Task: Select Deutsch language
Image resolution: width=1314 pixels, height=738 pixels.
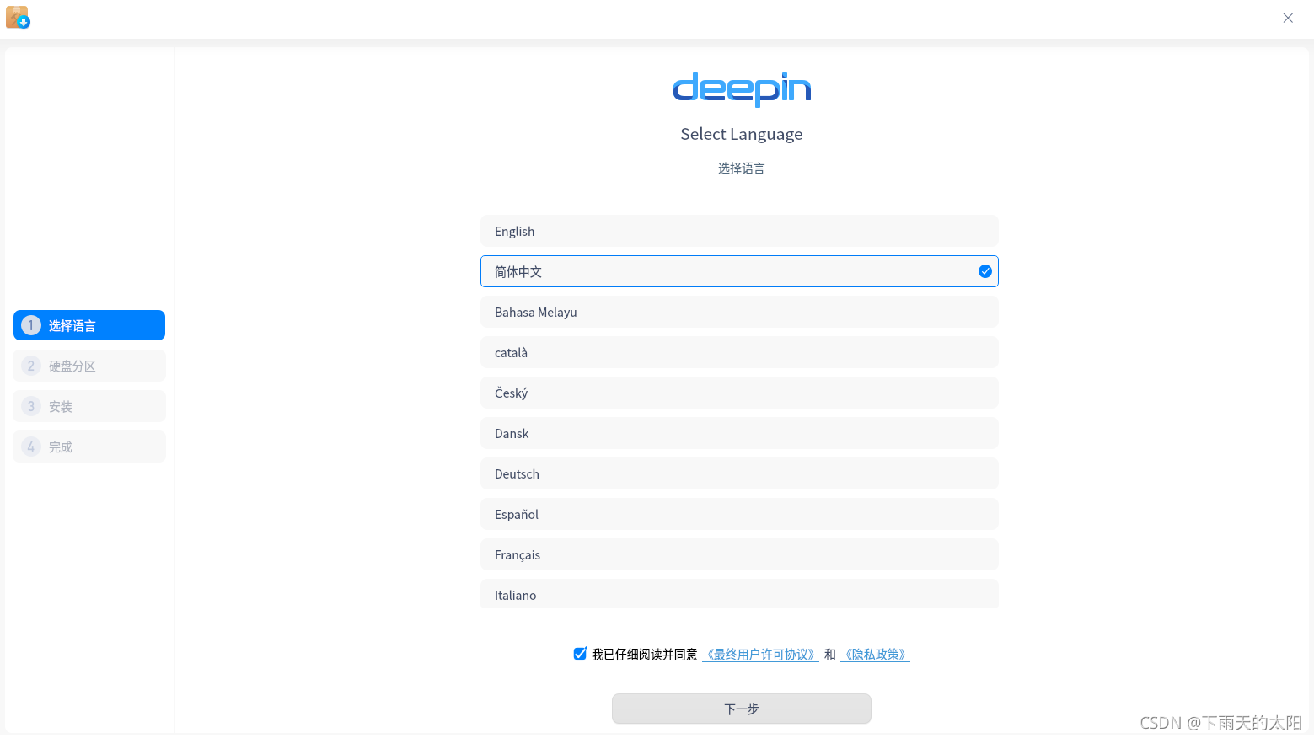Action: (x=739, y=473)
